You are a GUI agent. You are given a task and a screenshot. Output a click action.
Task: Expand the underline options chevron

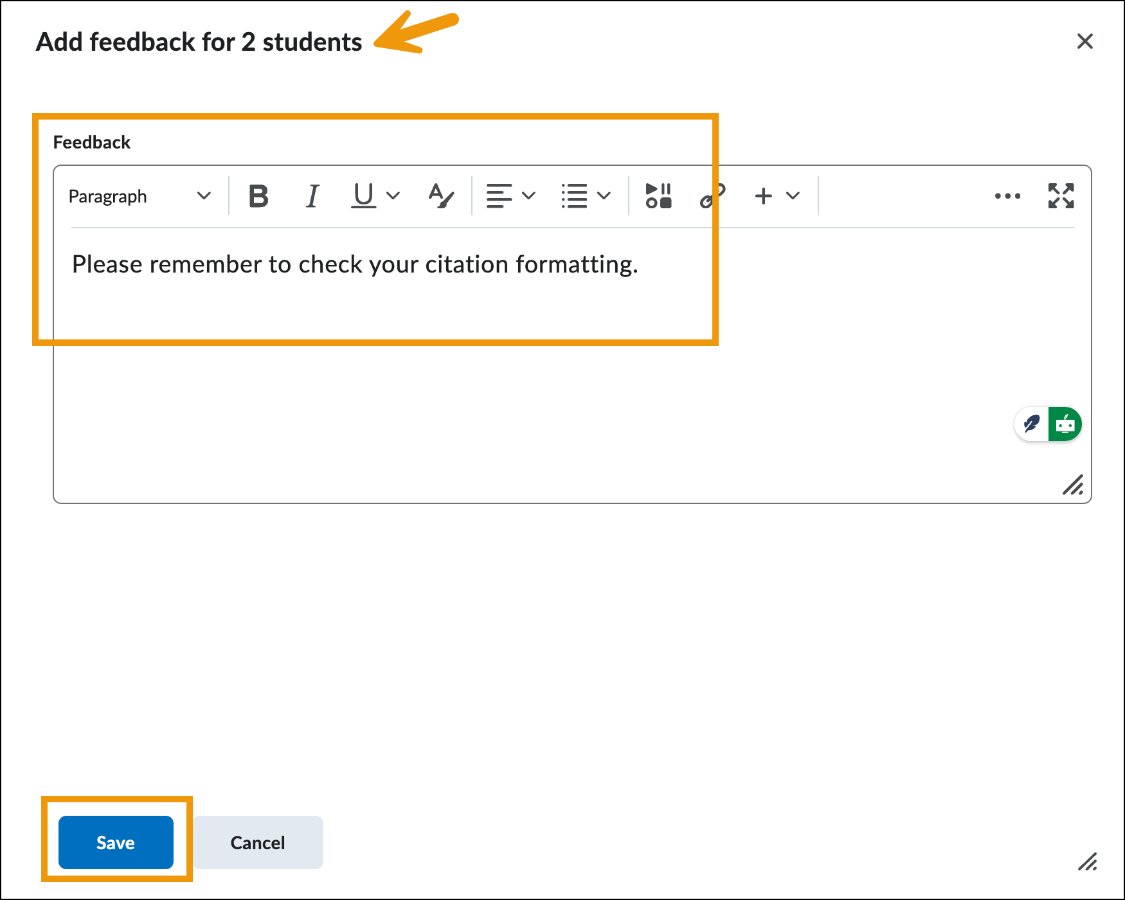pyautogui.click(x=393, y=196)
